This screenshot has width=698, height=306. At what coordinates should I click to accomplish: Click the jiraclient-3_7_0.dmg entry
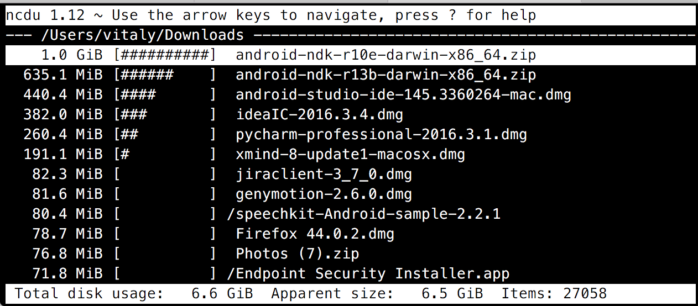tap(324, 175)
